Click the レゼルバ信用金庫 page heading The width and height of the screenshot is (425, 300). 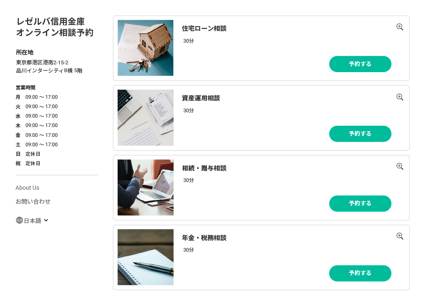pos(55,27)
